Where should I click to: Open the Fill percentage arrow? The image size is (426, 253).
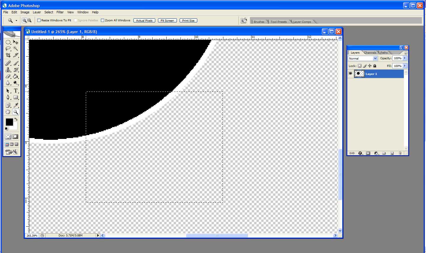click(405, 66)
